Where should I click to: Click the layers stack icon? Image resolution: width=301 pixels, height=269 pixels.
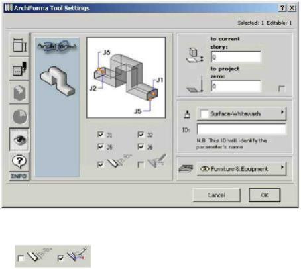[186, 168]
